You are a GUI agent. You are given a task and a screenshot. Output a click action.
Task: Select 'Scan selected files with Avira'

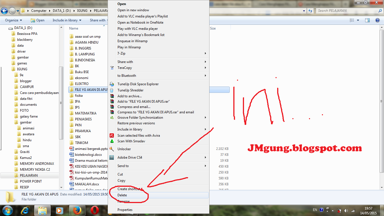[139, 135]
